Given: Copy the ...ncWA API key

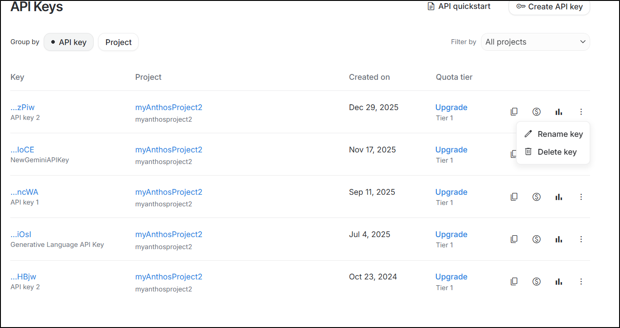Looking at the screenshot, I should coord(514,197).
